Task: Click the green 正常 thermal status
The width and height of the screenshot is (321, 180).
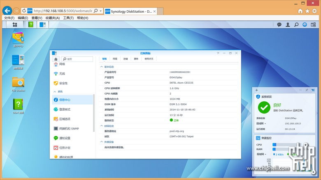Action: coord(174,120)
